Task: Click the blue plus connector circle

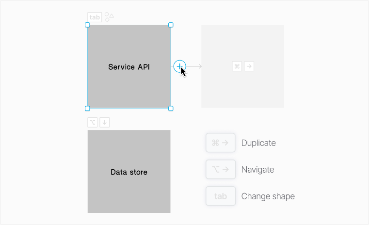Action: 179,66
